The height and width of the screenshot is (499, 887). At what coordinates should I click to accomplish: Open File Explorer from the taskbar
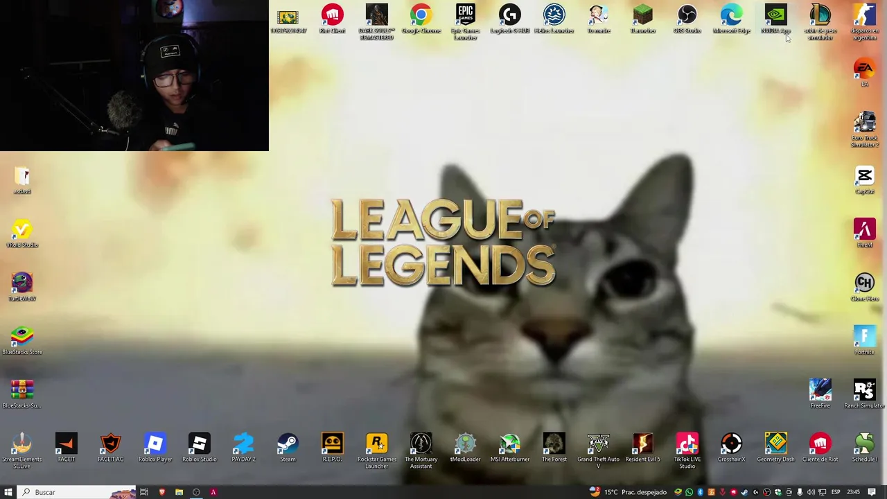179,492
